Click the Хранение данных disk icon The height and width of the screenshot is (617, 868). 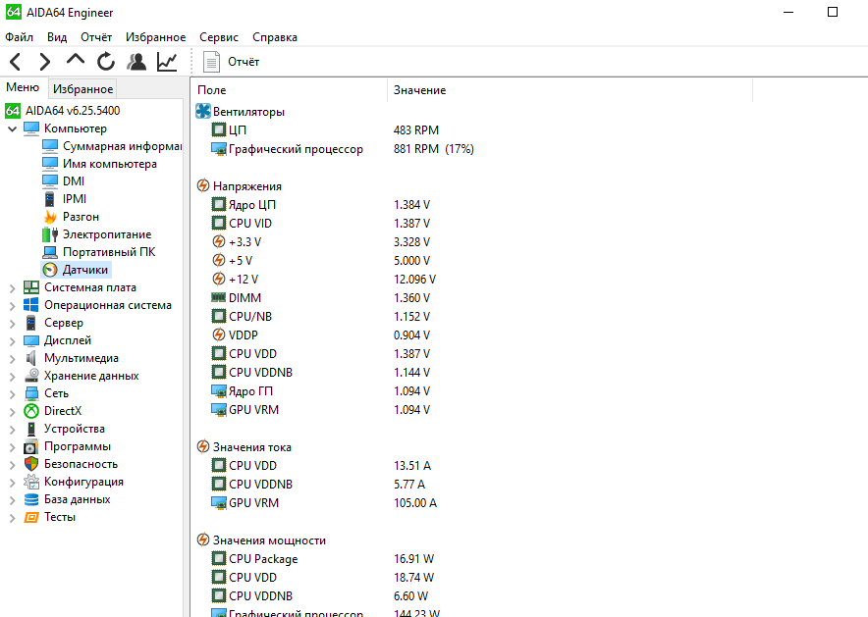[31, 376]
